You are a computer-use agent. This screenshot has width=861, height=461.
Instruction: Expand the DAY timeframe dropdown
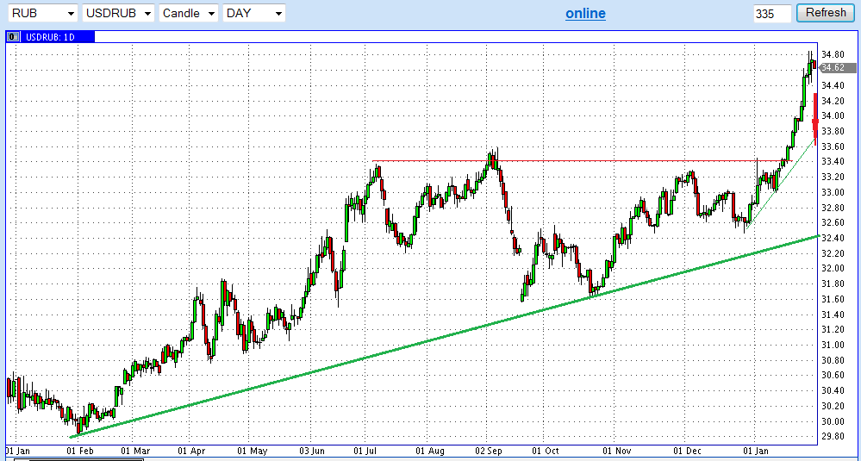[x=253, y=13]
